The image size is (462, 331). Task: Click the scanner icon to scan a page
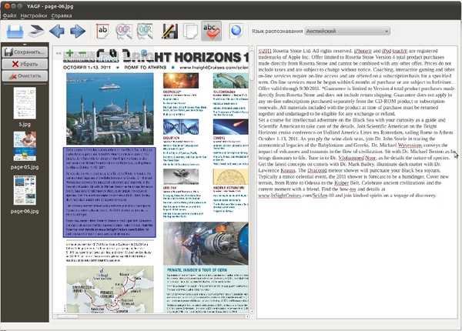[x=35, y=32]
